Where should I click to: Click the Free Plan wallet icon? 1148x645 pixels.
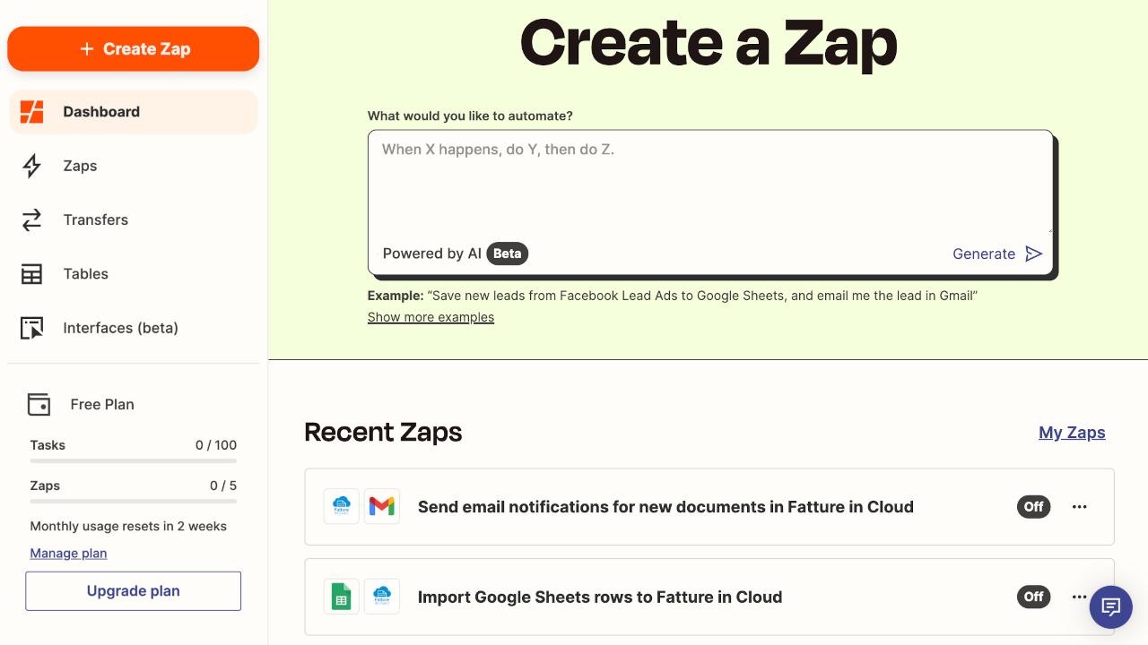click(39, 404)
